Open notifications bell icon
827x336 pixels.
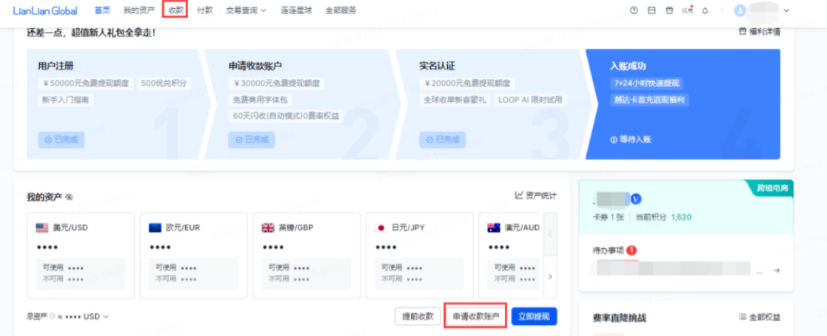[705, 10]
